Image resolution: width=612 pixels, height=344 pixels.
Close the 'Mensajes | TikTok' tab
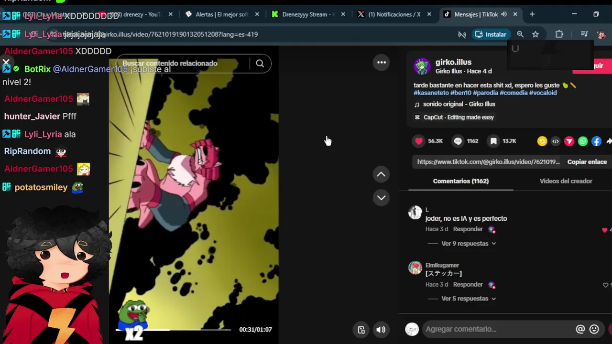pos(515,14)
